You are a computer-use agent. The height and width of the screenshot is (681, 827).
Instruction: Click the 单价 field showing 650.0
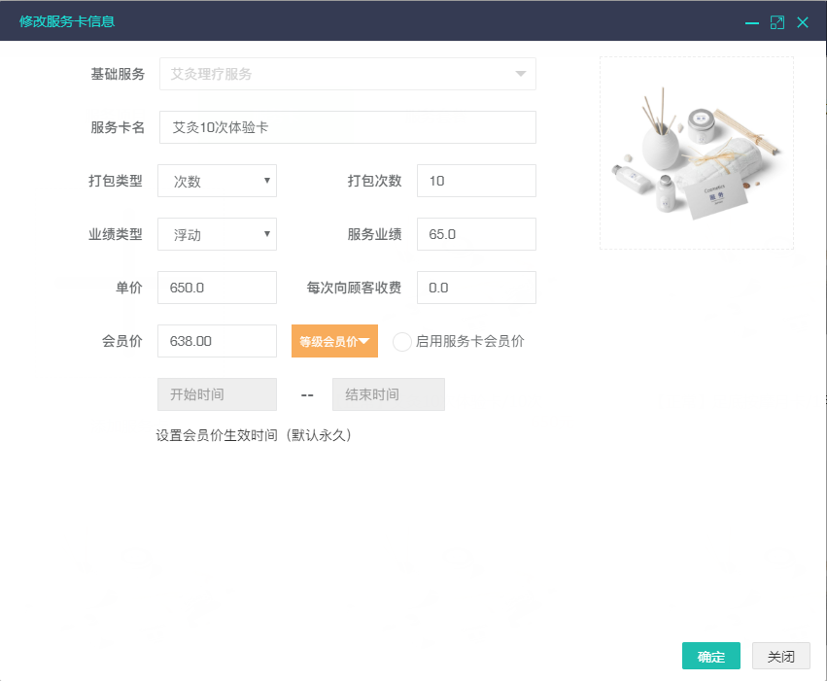click(218, 288)
